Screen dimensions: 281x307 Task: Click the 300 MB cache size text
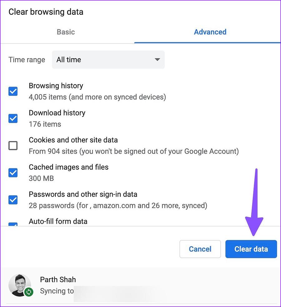tap(41, 178)
